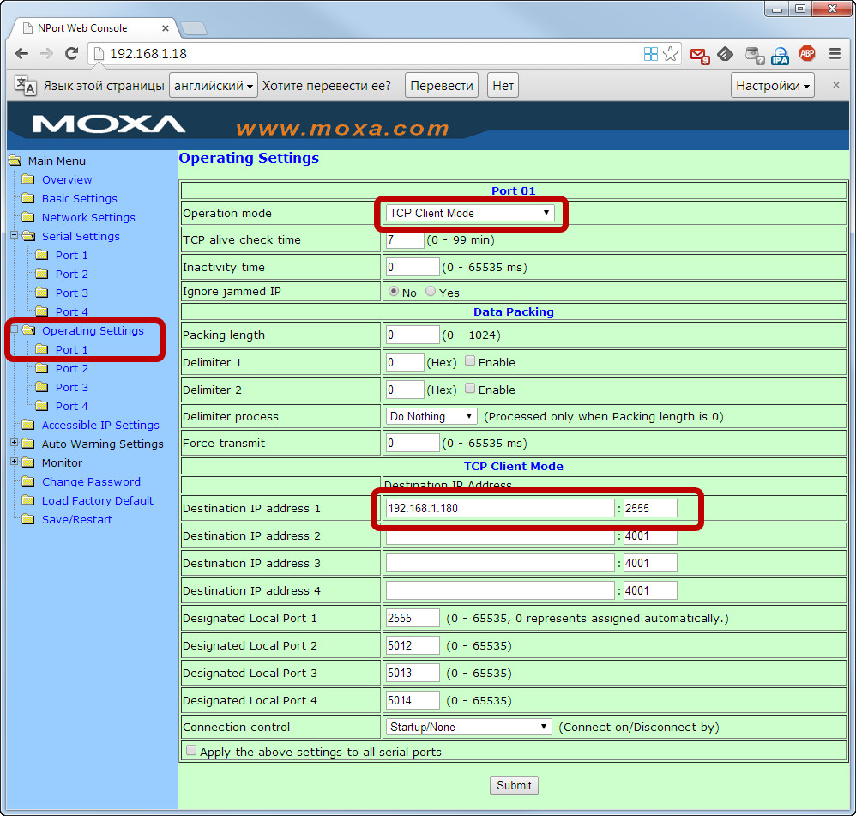The width and height of the screenshot is (856, 816).
Task: Open the Operation mode dropdown
Action: 469,213
